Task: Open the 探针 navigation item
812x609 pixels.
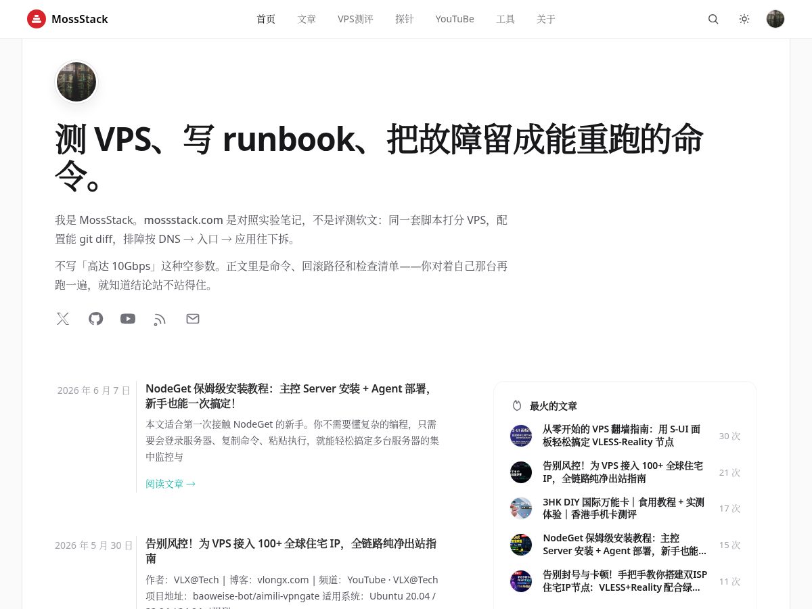Action: (x=405, y=19)
